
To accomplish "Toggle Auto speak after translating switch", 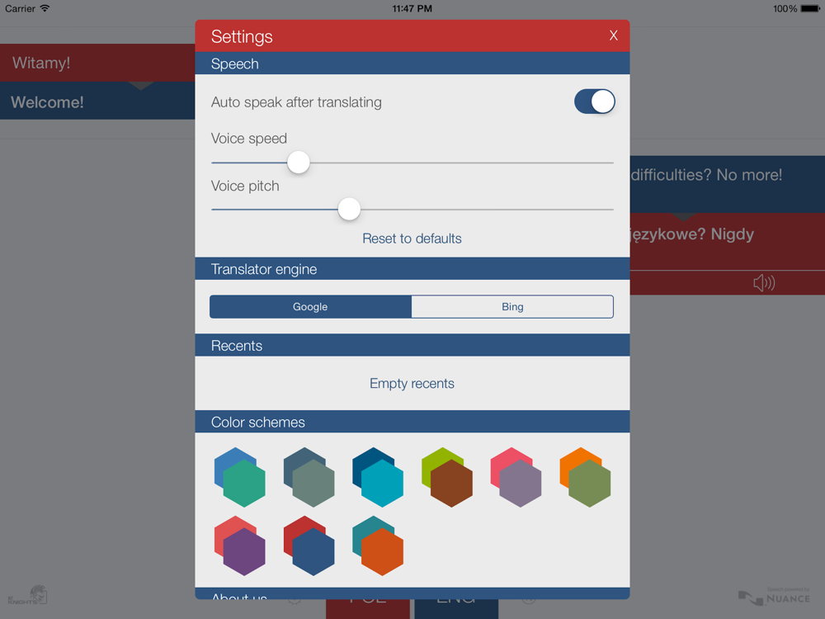I will click(595, 102).
